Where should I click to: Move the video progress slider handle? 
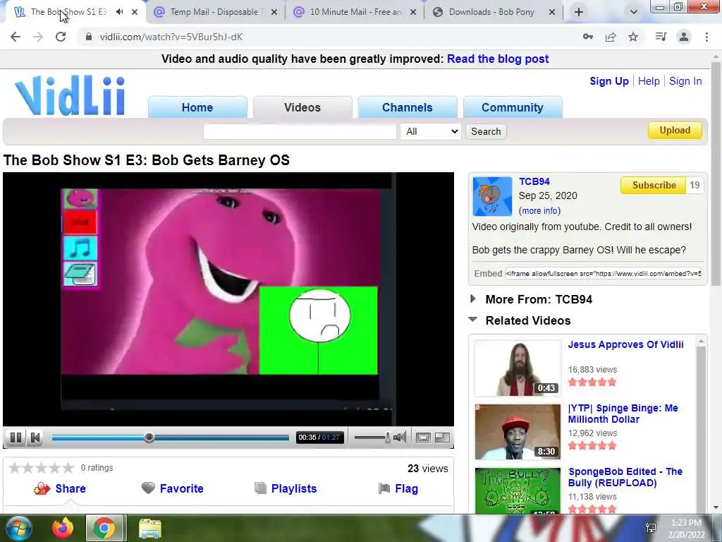click(x=149, y=438)
